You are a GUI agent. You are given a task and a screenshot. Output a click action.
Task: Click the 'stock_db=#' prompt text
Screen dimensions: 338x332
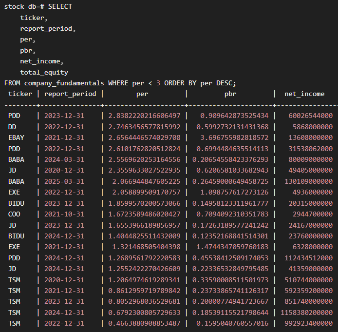pyautogui.click(x=24, y=6)
